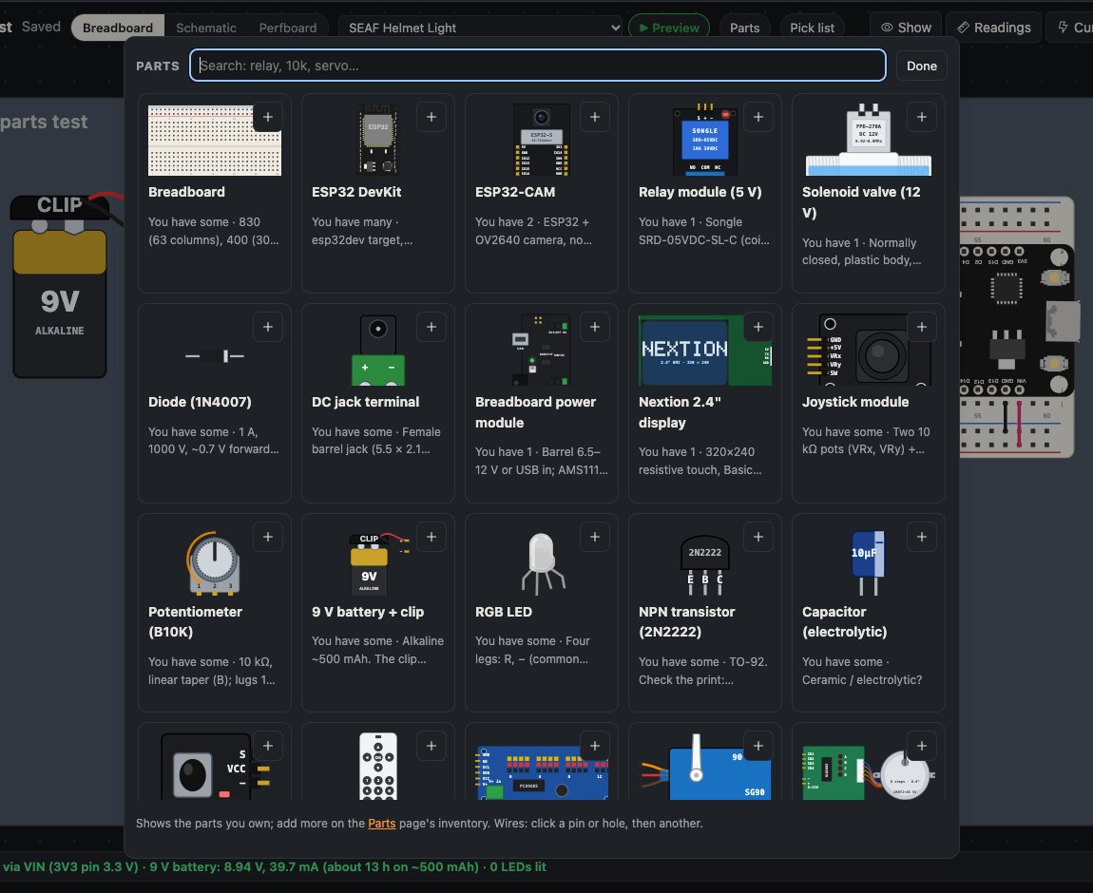Add Capacitor (electrolytic) using plus icon
Image resolution: width=1093 pixels, height=893 pixels.
pyautogui.click(x=922, y=537)
